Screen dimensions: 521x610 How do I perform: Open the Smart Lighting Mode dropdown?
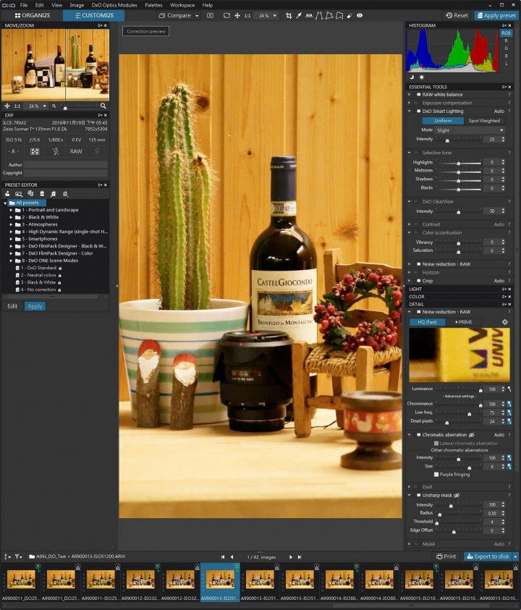[x=470, y=130]
